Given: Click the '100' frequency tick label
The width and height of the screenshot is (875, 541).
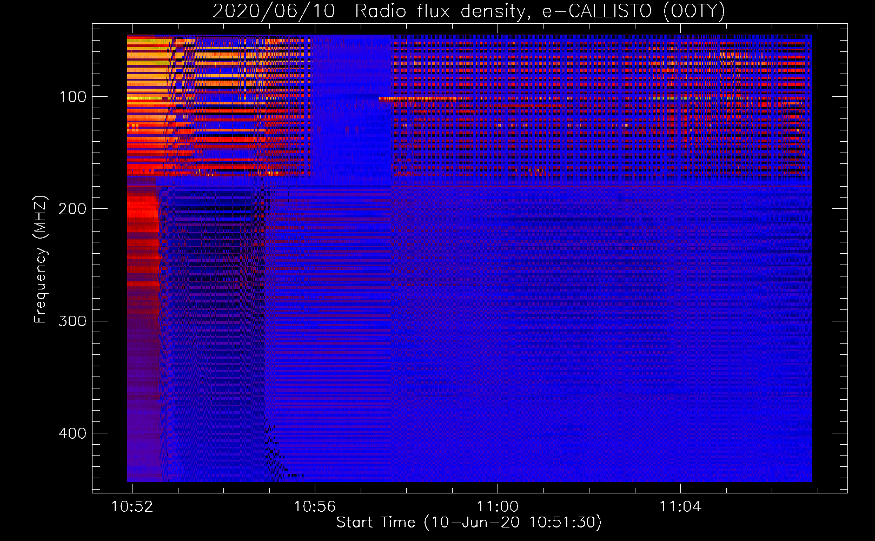Looking at the screenshot, I should pos(73,97).
